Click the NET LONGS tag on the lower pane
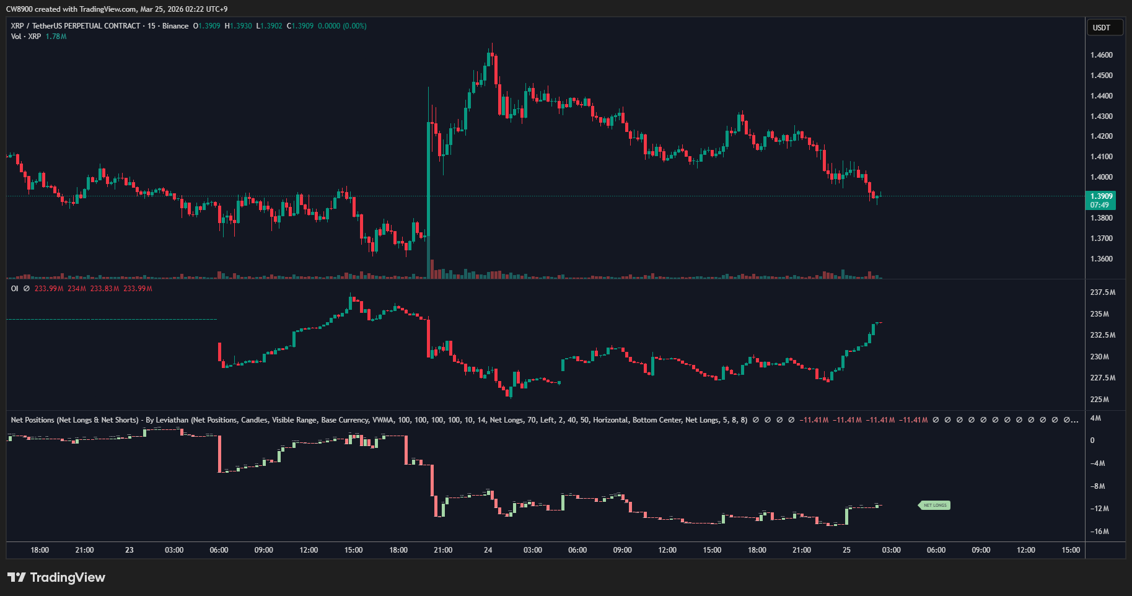The height and width of the screenshot is (596, 1132). coord(934,505)
